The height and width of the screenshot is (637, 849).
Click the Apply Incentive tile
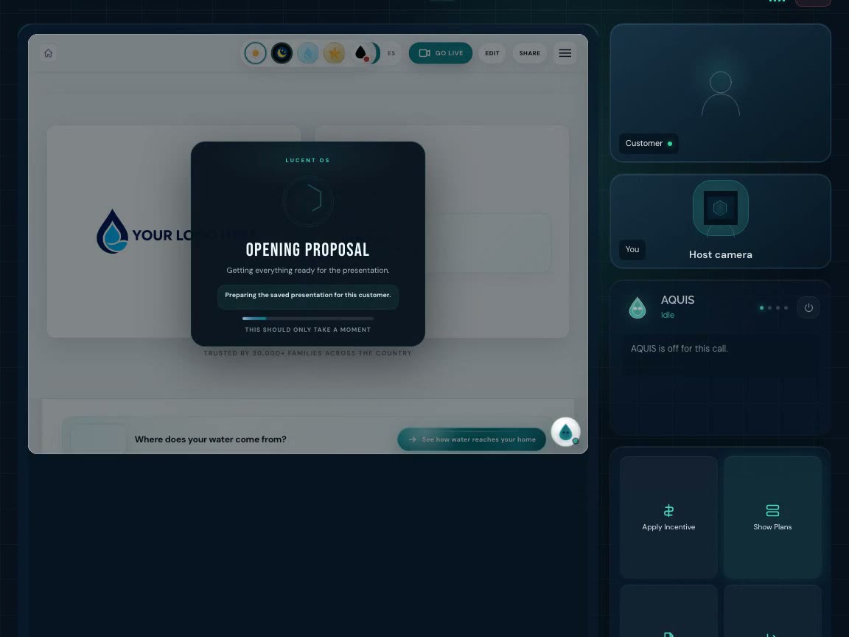tap(668, 518)
